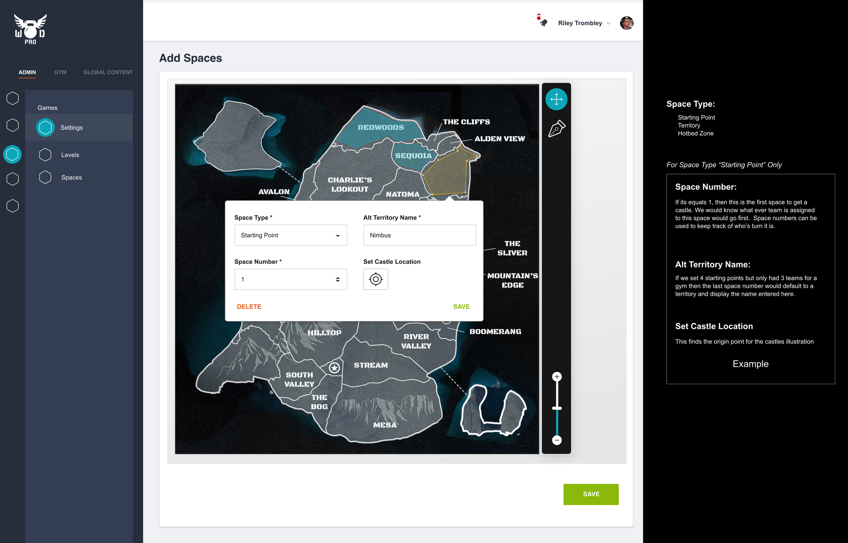Switch to the GLOBAL CONTENT tab

[108, 72]
